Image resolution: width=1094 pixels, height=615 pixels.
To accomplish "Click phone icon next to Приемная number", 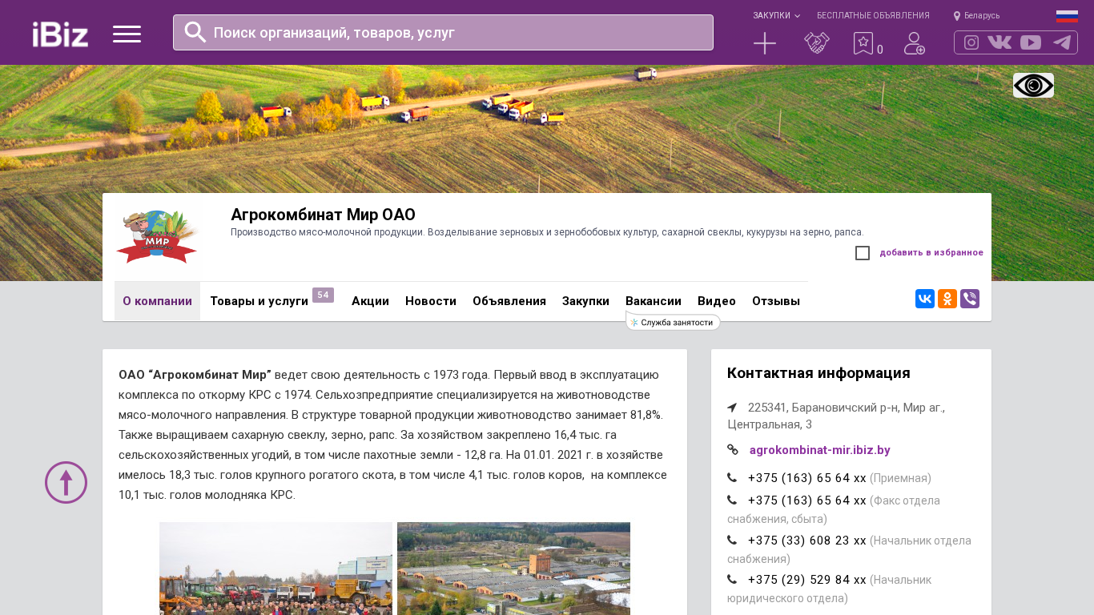I will pyautogui.click(x=732, y=478).
